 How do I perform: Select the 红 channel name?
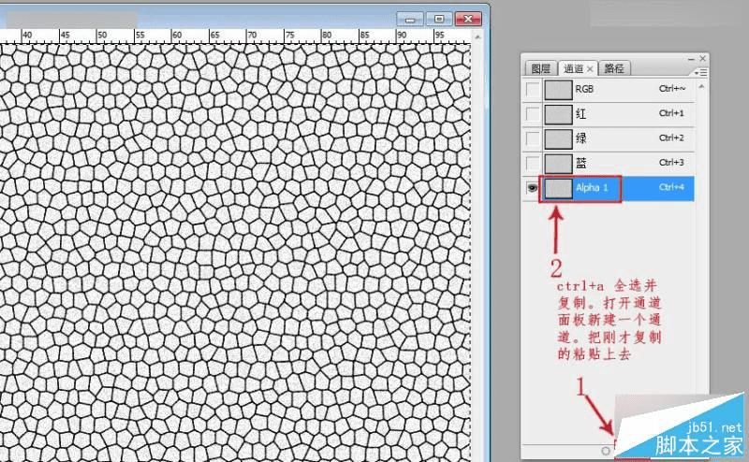(580, 114)
